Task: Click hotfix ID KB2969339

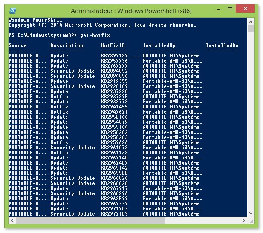Action: coord(114,204)
